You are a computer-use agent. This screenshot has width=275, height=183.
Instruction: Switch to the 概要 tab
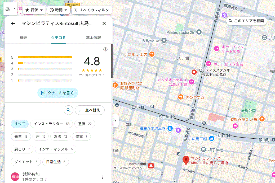coord(24,38)
